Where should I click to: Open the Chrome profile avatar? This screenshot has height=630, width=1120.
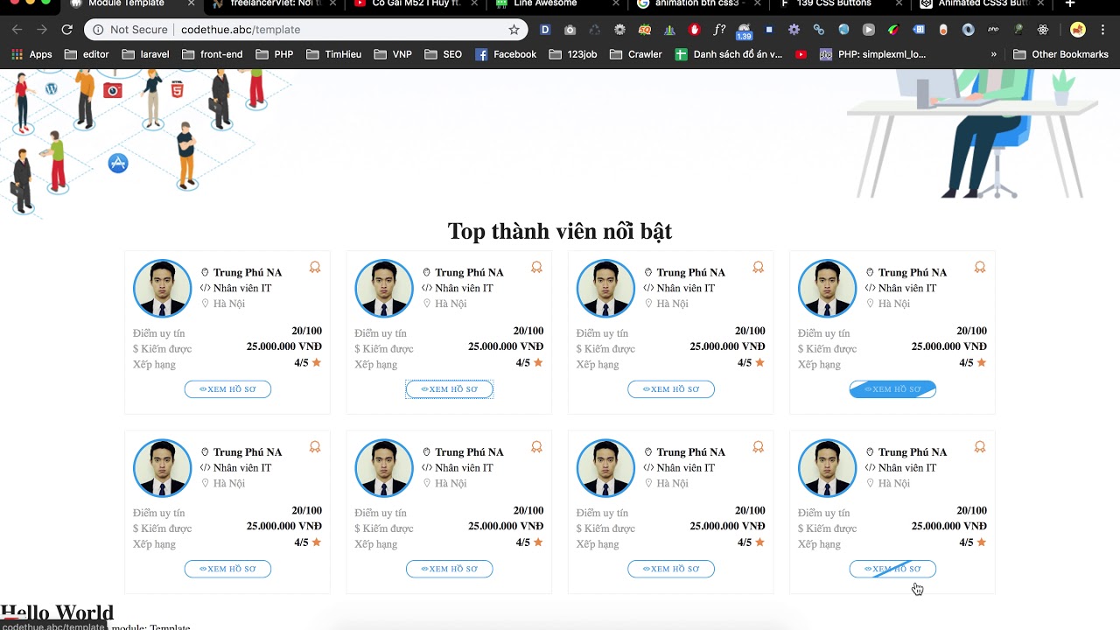tap(1078, 30)
